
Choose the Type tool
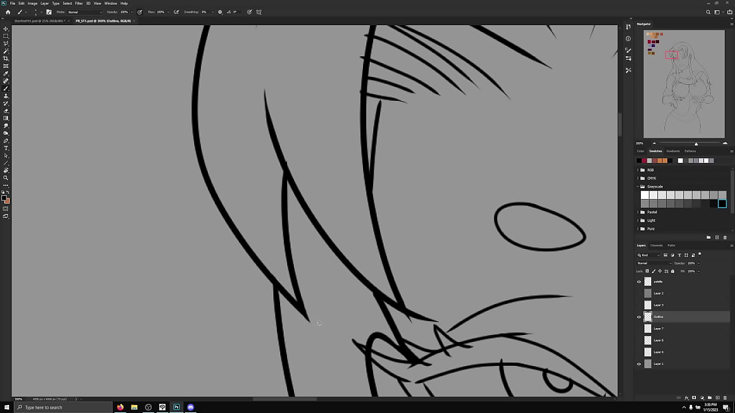pos(6,148)
